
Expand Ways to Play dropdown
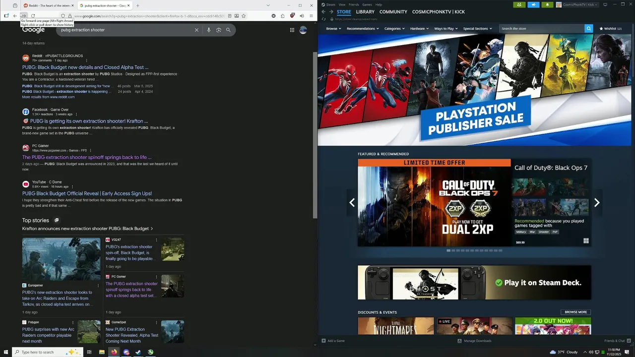[x=446, y=29]
